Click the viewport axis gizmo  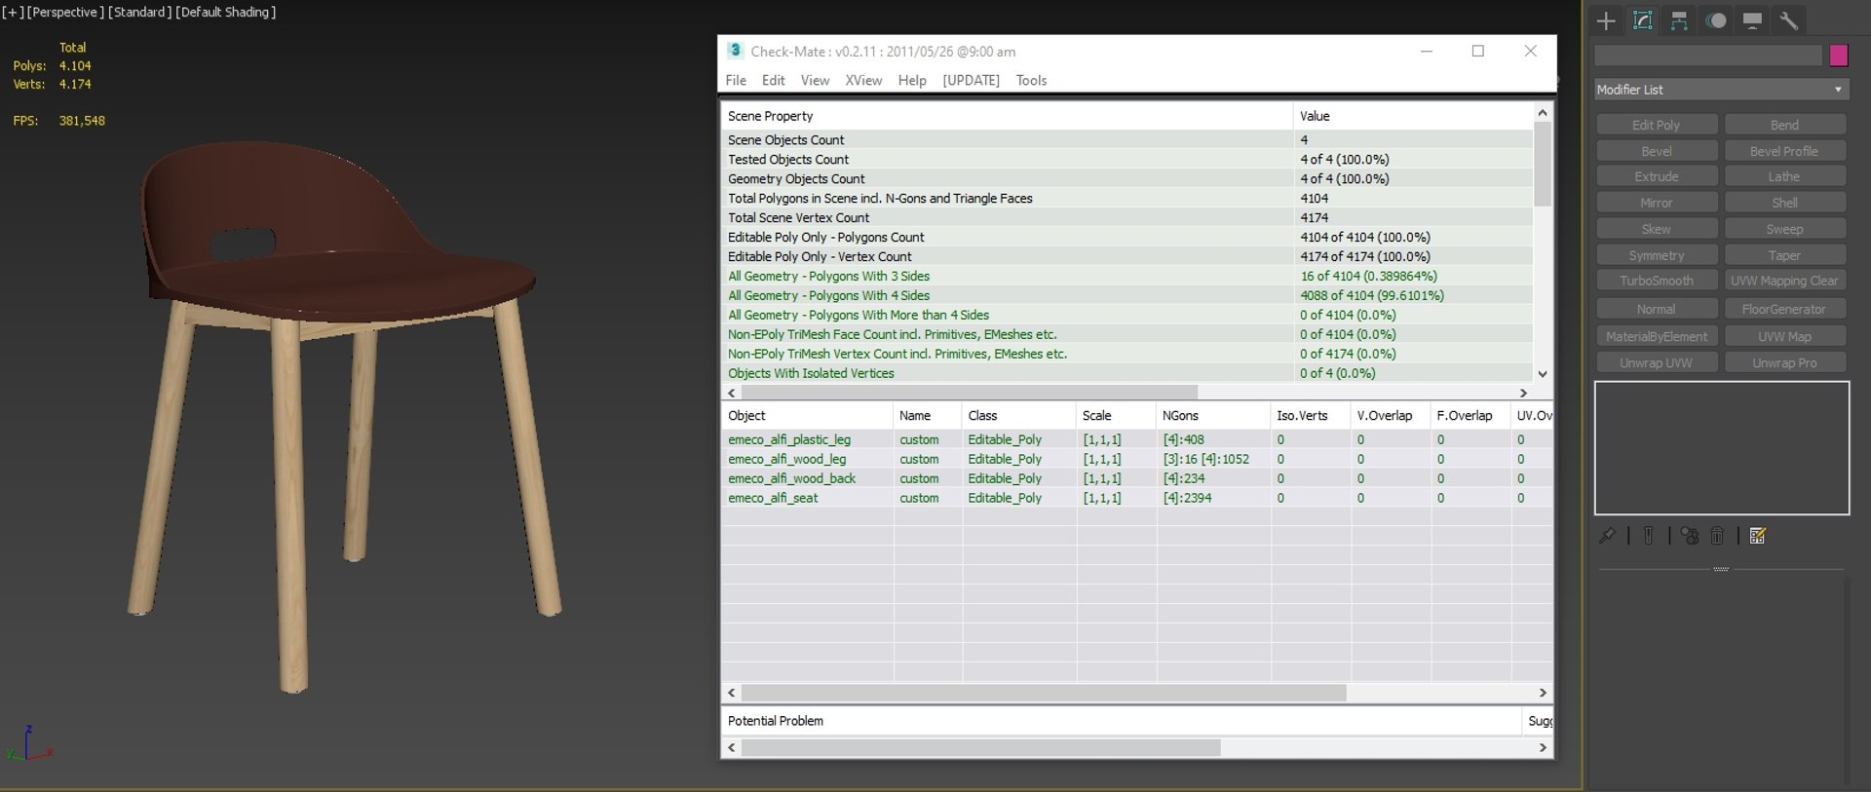click(x=28, y=744)
